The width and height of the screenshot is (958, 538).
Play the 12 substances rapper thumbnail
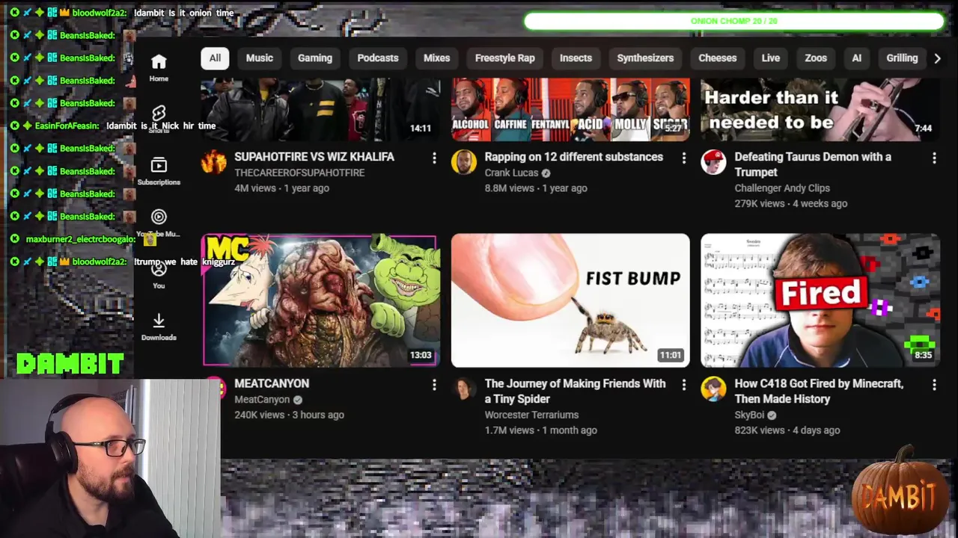[x=570, y=109]
